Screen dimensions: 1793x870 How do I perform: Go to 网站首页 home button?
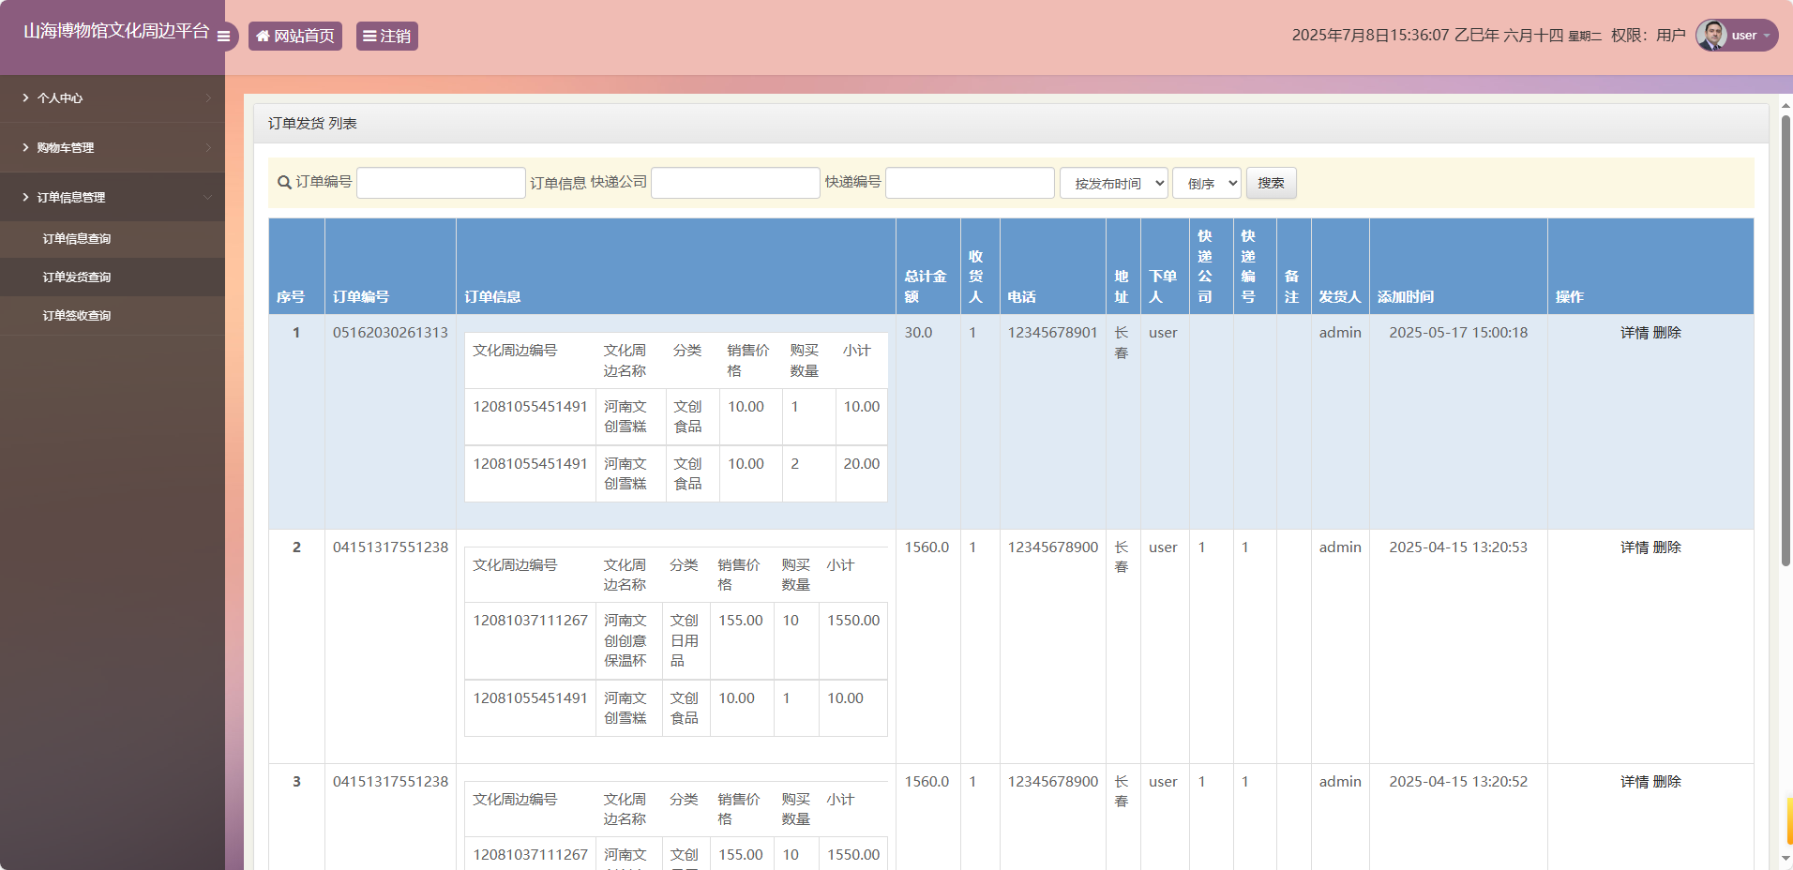(x=295, y=37)
